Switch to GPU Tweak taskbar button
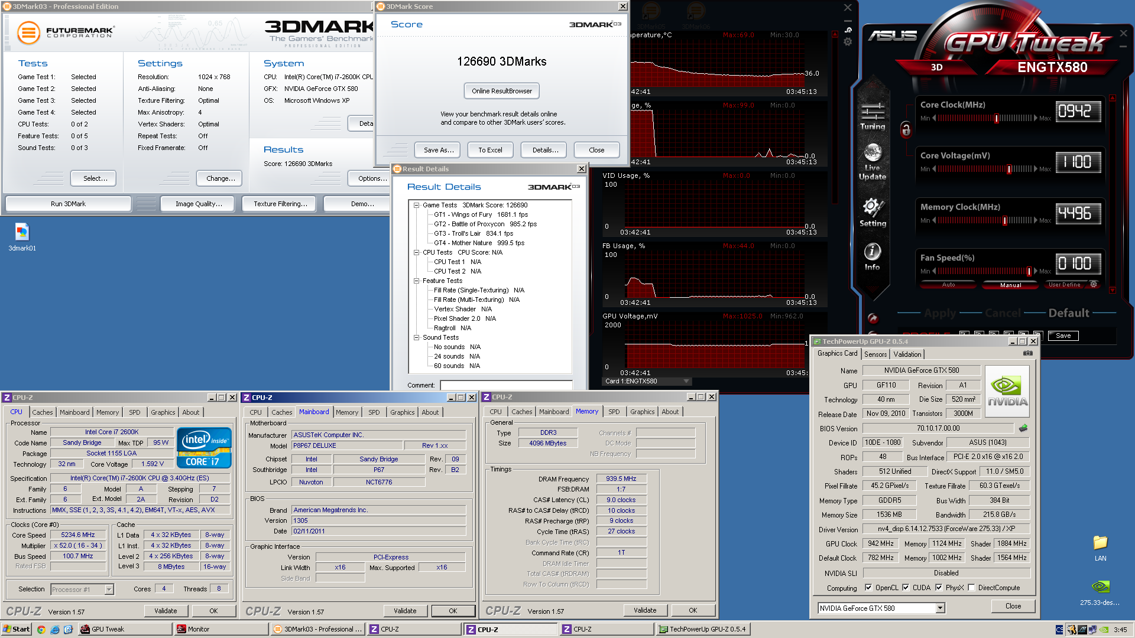 click(124, 629)
